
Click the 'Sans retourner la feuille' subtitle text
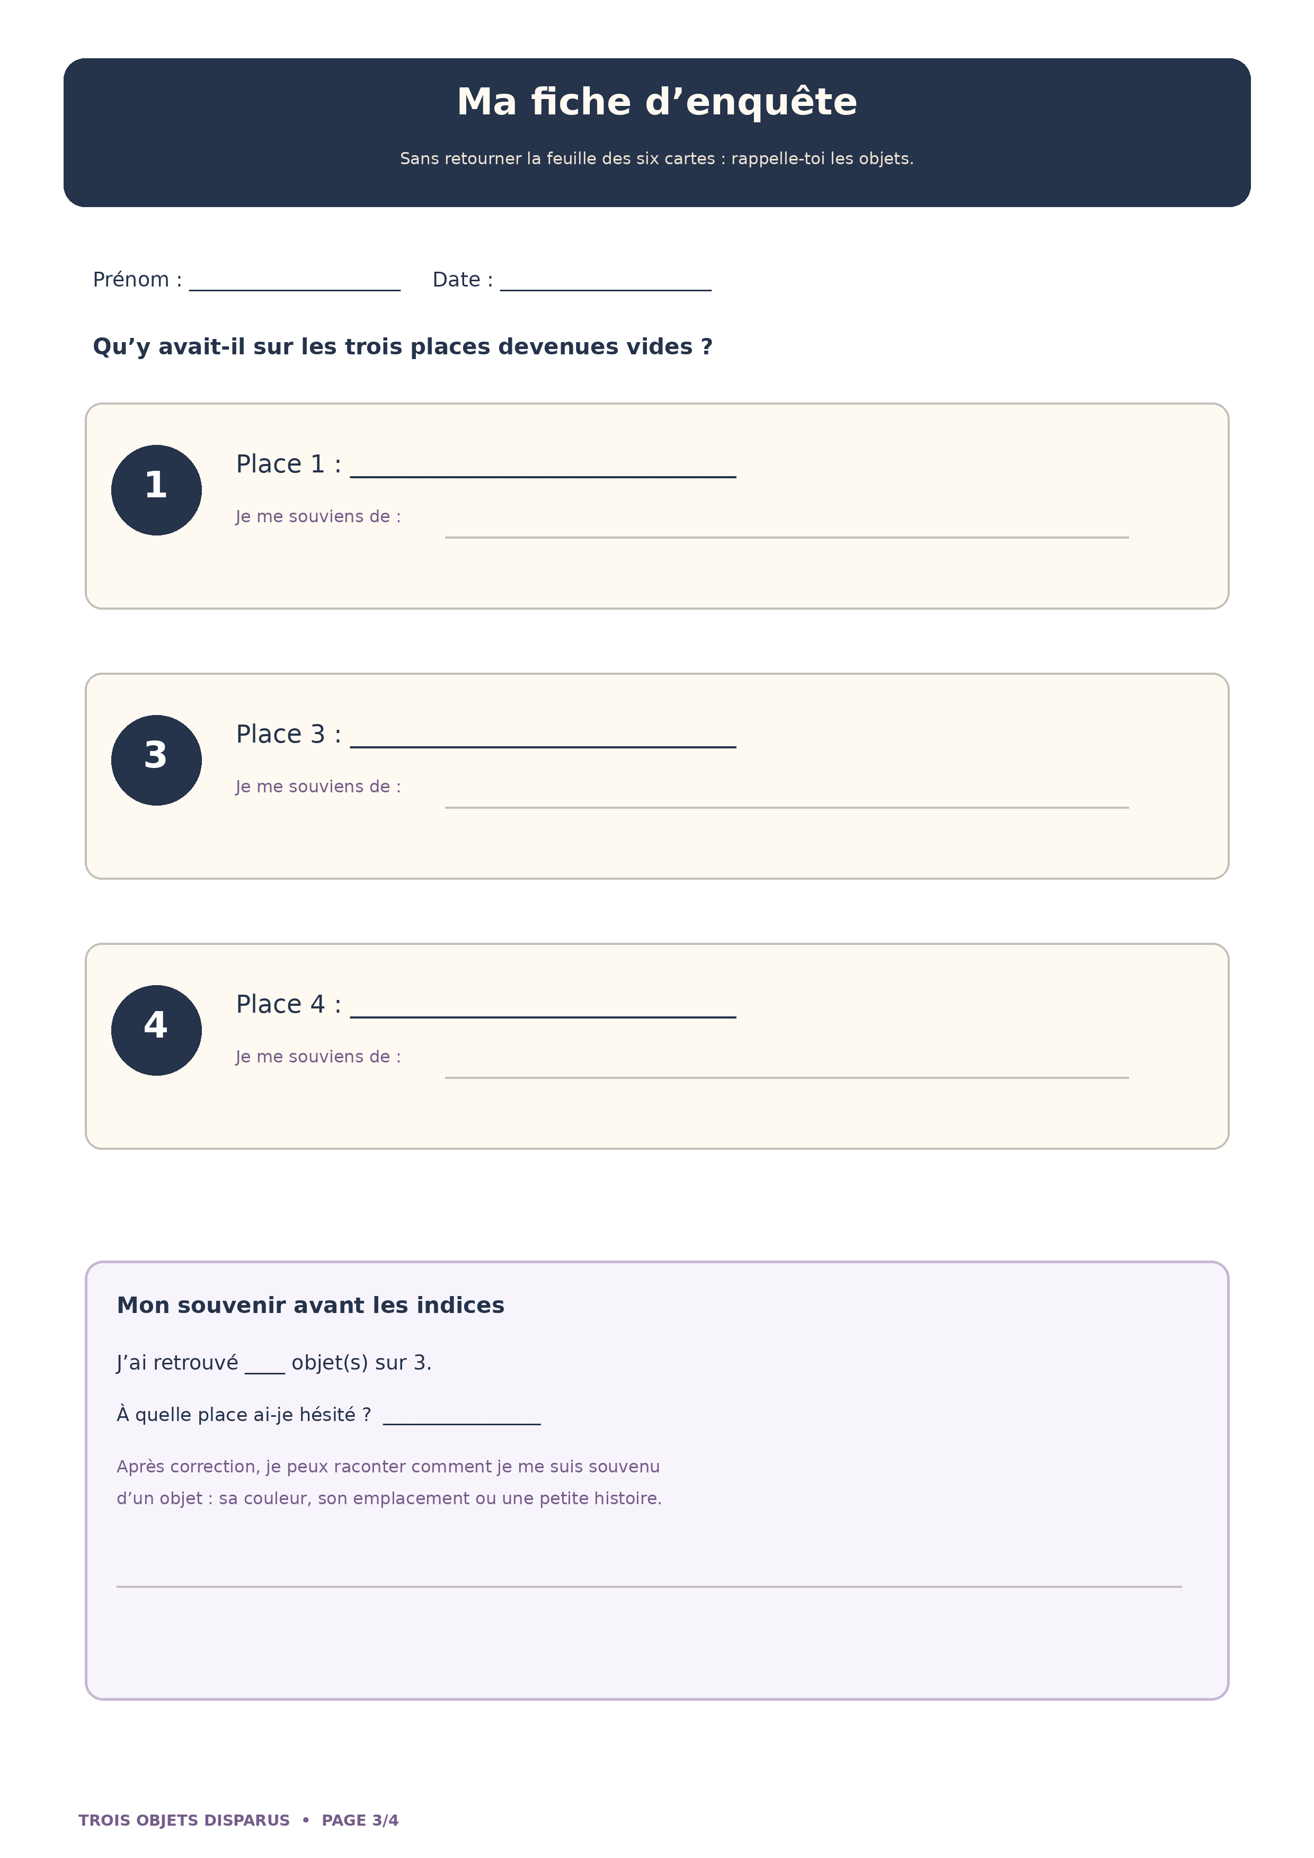point(656,158)
